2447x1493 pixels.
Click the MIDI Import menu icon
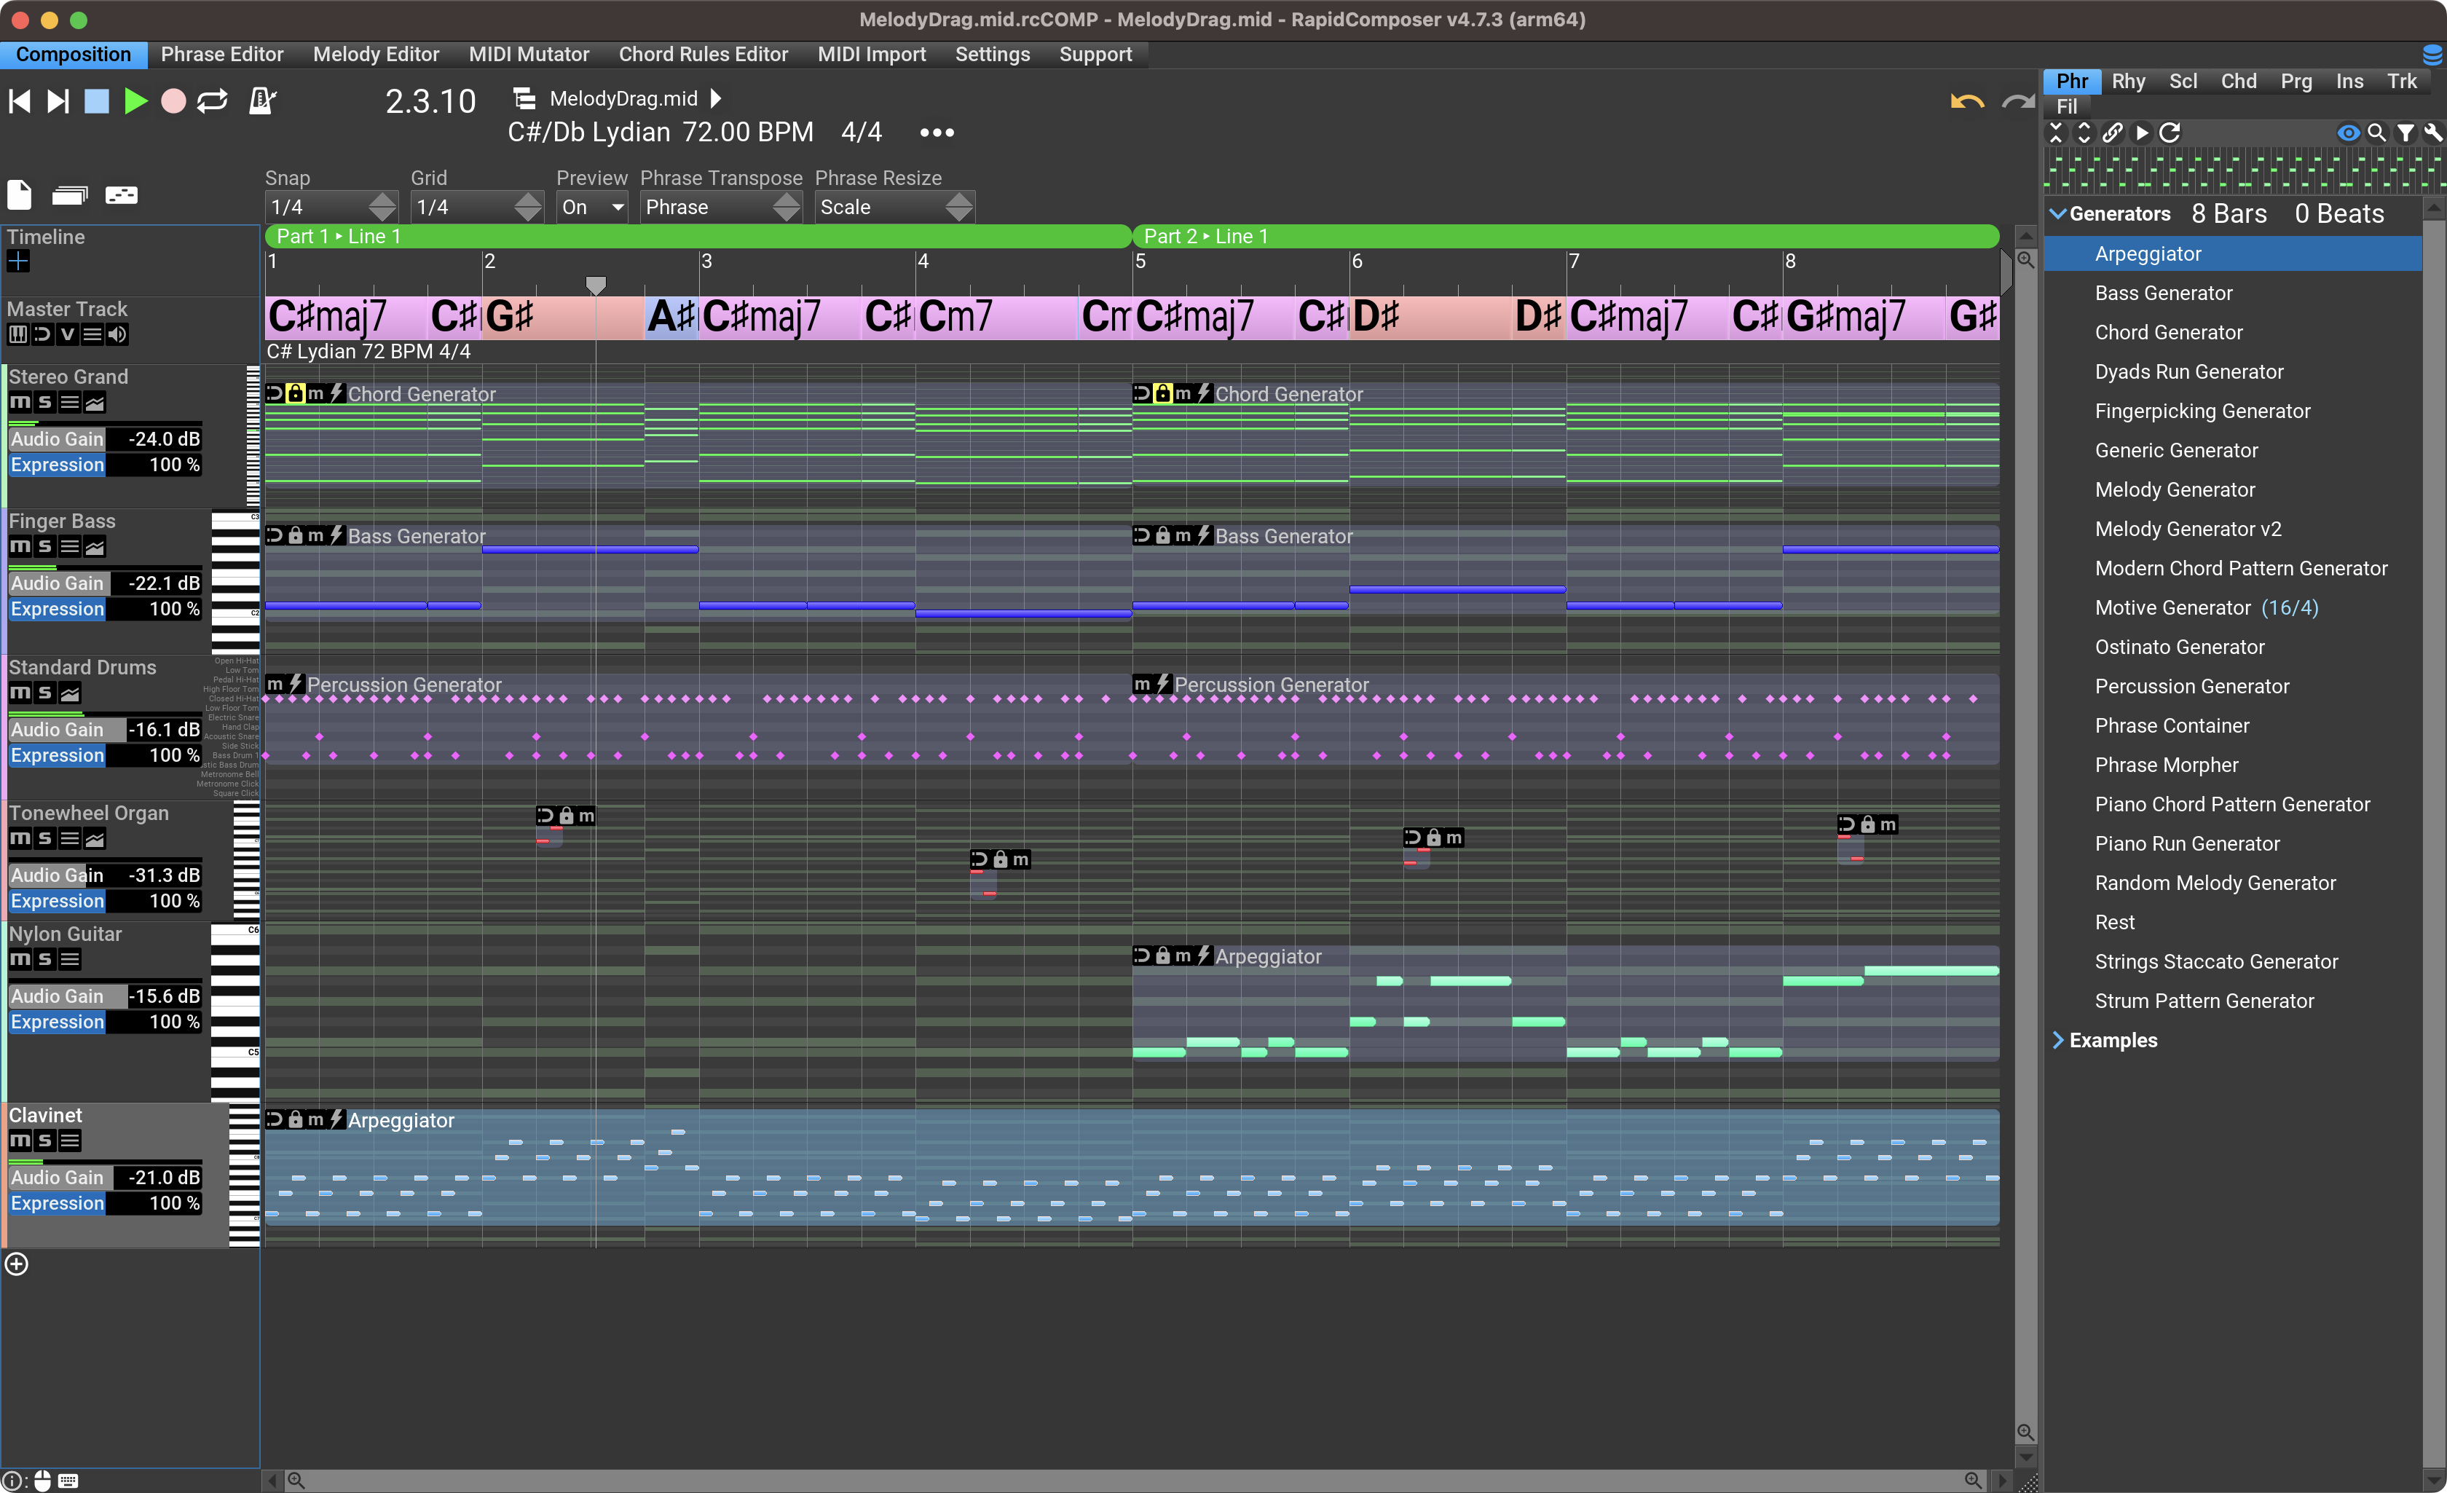coord(870,54)
